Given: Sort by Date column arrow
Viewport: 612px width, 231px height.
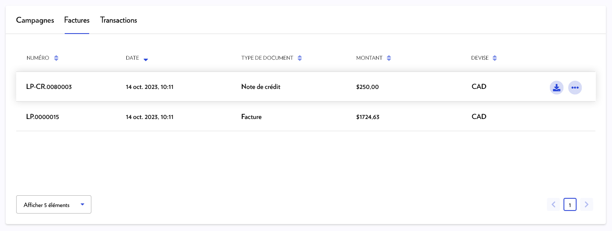Looking at the screenshot, I should tap(146, 59).
